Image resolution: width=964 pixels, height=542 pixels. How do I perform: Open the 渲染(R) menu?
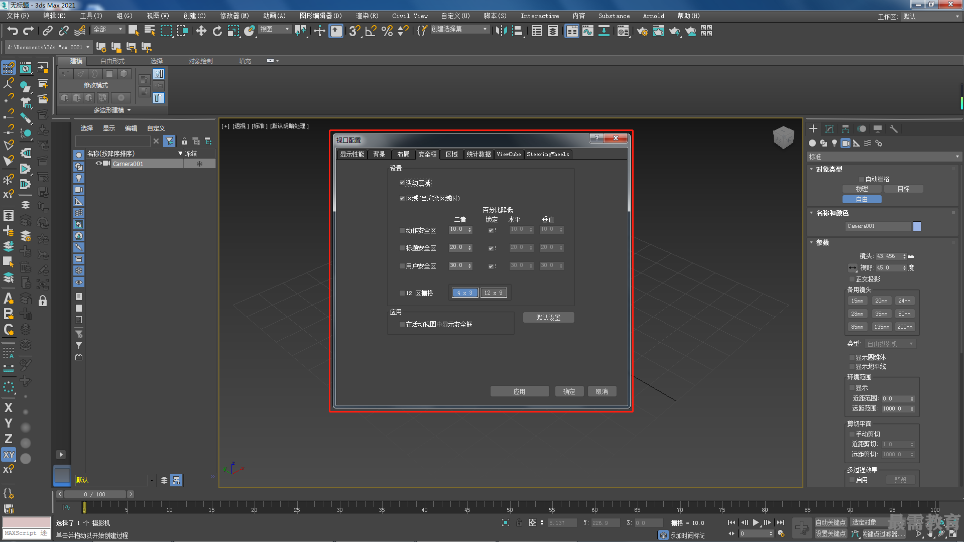tap(367, 16)
